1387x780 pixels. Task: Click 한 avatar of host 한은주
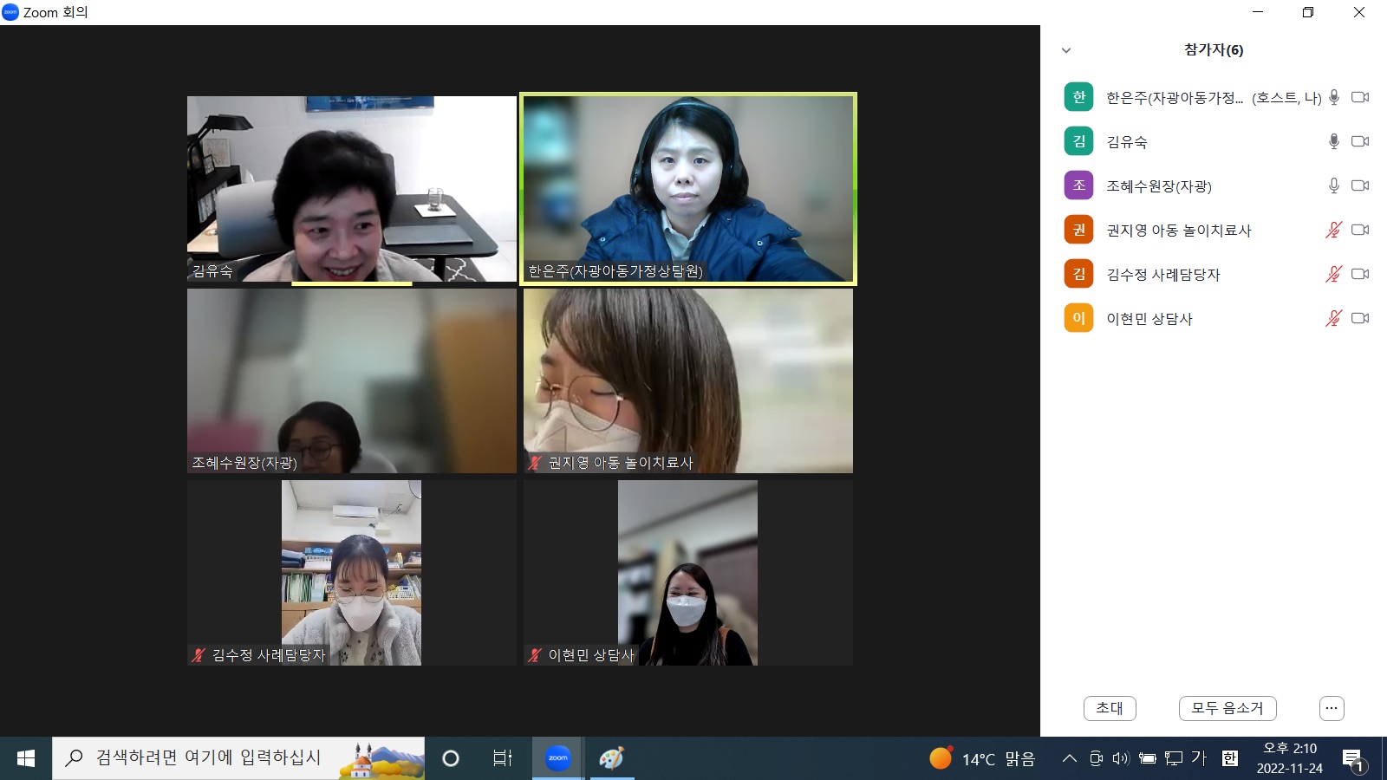pyautogui.click(x=1078, y=97)
